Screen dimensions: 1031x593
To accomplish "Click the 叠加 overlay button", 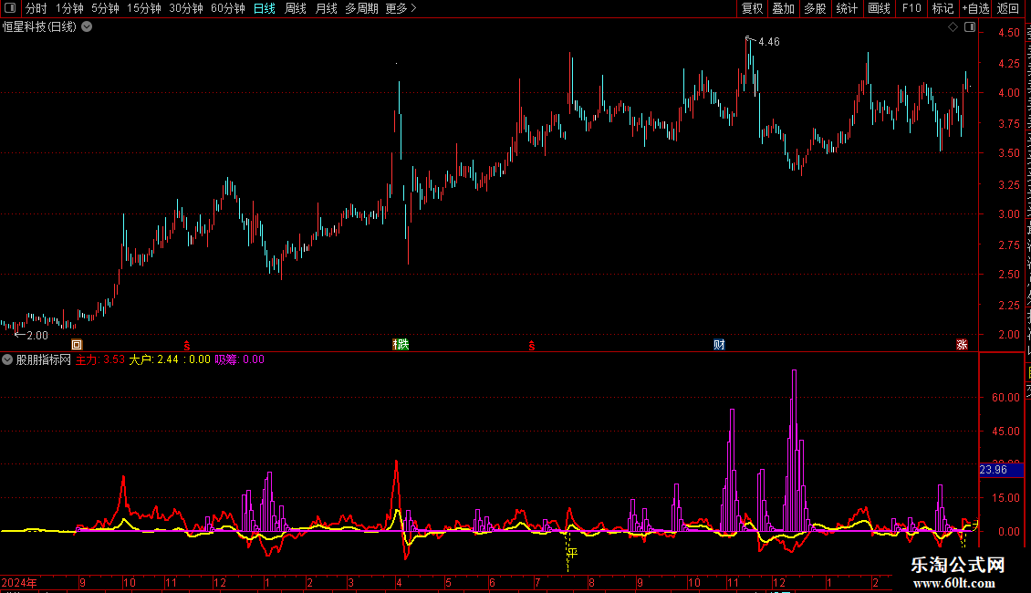I will coord(783,8).
